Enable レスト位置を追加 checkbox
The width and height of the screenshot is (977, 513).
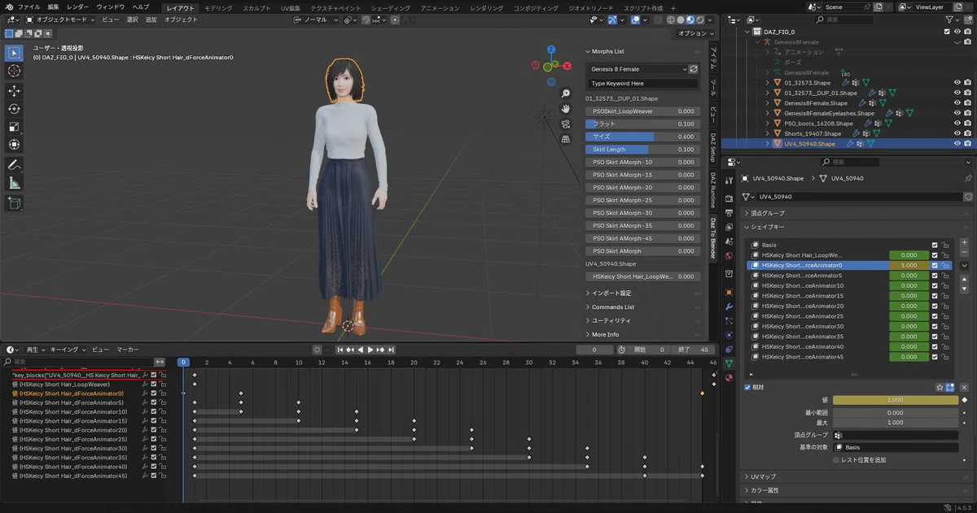tap(836, 460)
